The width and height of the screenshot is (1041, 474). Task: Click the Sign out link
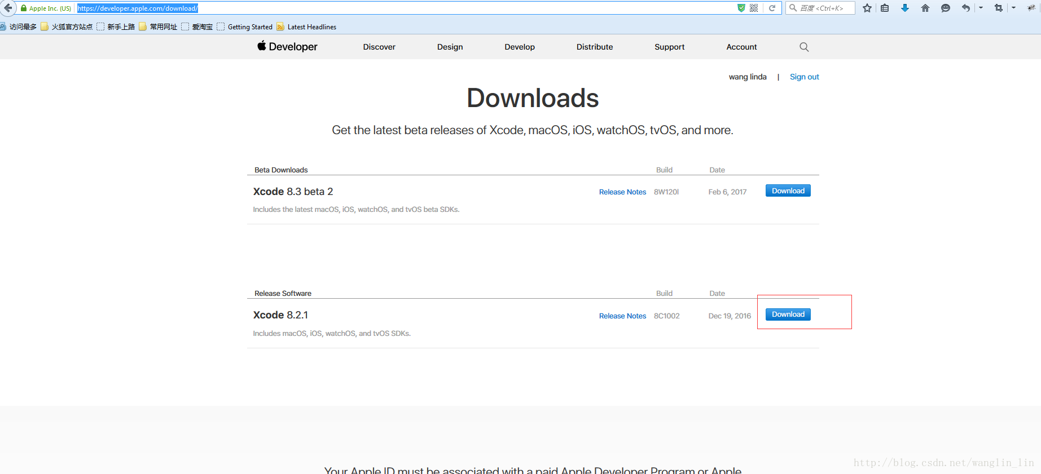point(804,77)
